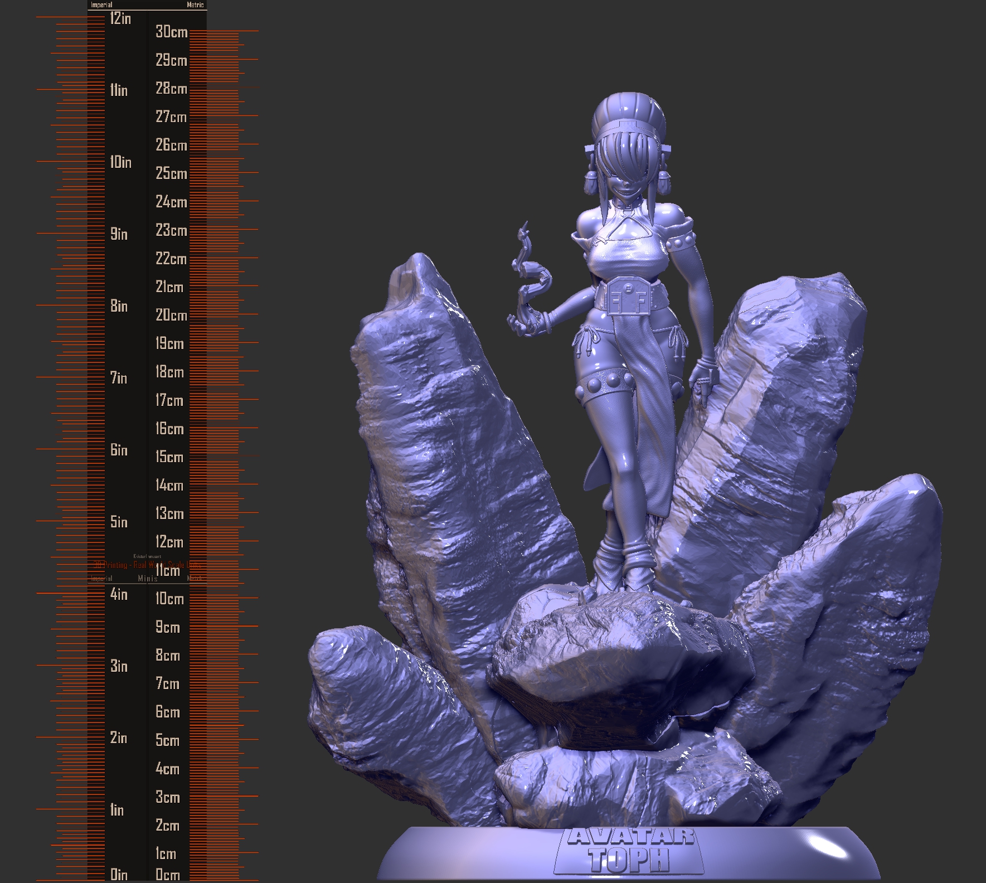The width and height of the screenshot is (986, 883).
Task: Click the '5cm' metric label
Action: click(168, 741)
